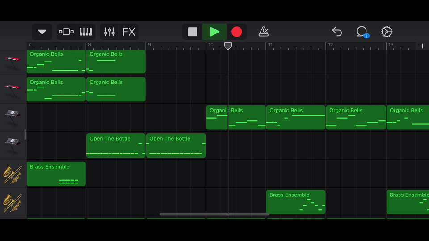This screenshot has height=241, width=429.
Task: Select first-track Organic Bells region at bar 7
Action: (56, 62)
